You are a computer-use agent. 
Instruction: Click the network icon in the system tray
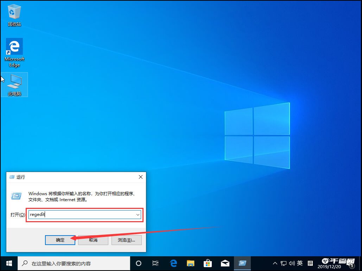[x=284, y=263]
